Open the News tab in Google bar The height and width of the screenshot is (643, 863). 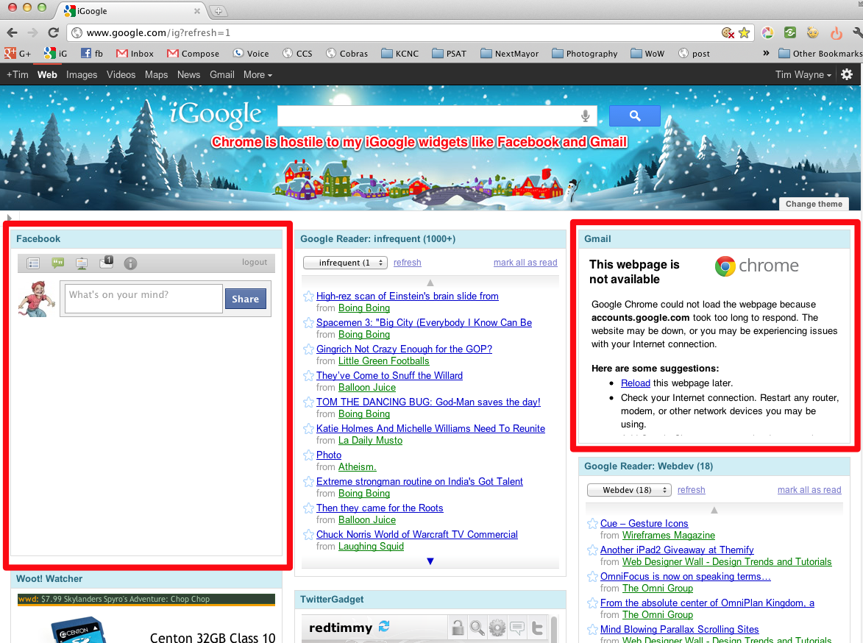(x=189, y=74)
